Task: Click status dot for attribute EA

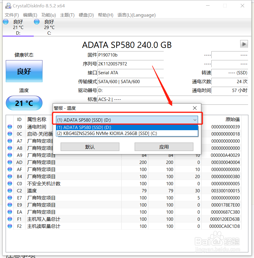Action: pos(10,212)
